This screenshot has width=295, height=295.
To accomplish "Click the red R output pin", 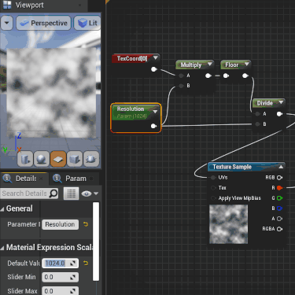I will click(x=279, y=188).
